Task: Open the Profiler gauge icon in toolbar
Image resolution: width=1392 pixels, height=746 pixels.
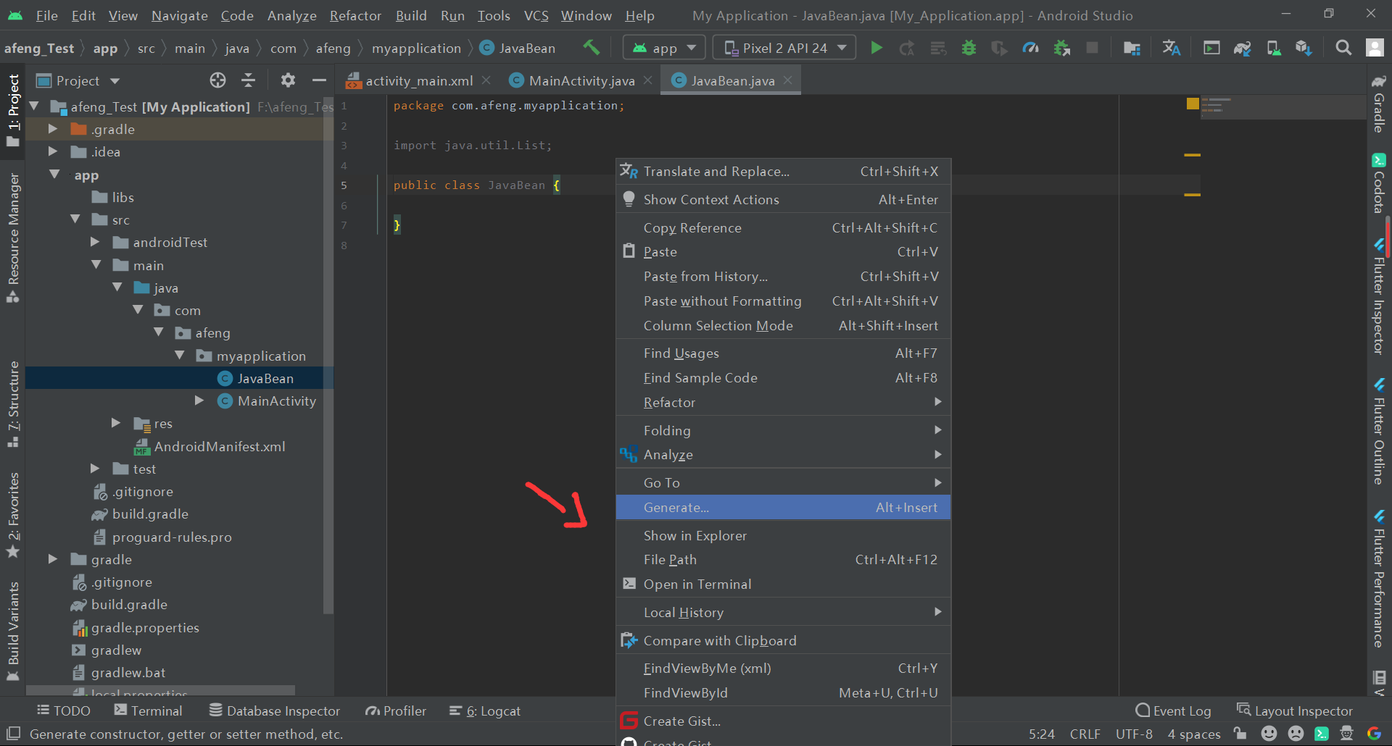Action: tap(1030, 48)
